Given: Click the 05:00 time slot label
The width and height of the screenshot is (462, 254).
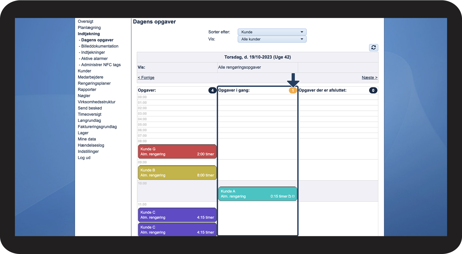Looking at the screenshot, I should click(142, 125).
